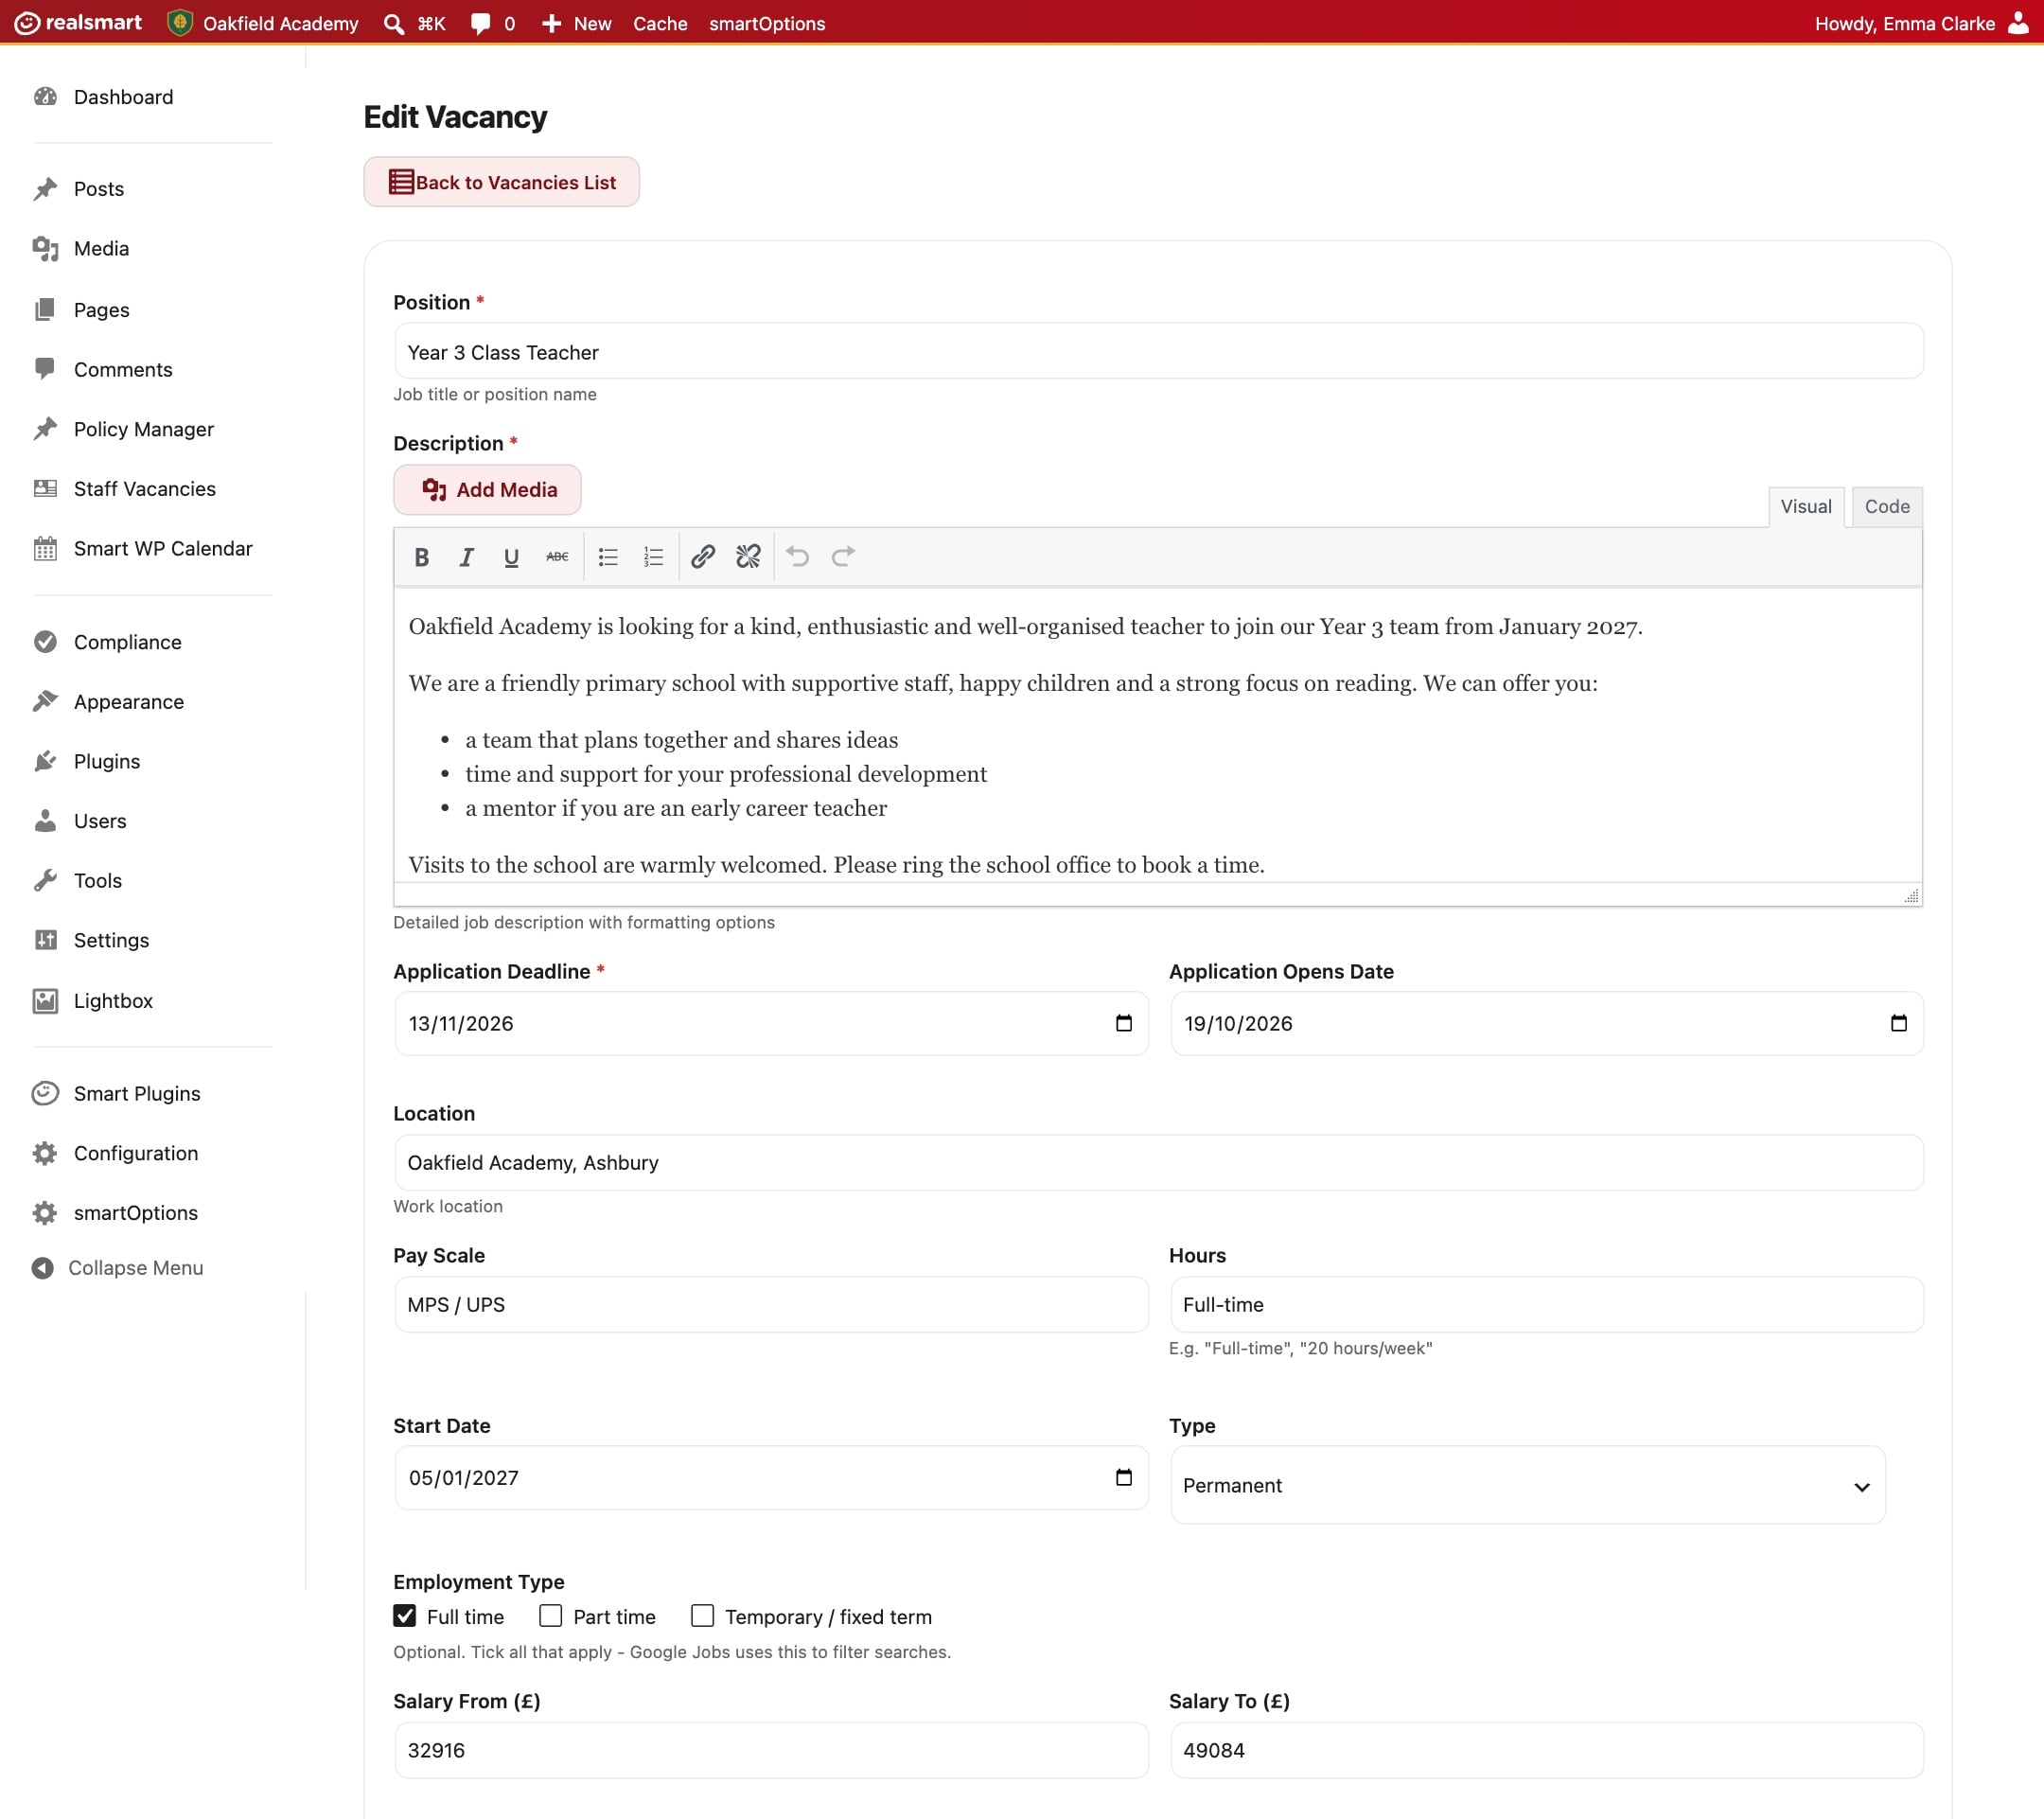
Task: Open calendar picker for Application Deadline
Action: coord(1124,1023)
